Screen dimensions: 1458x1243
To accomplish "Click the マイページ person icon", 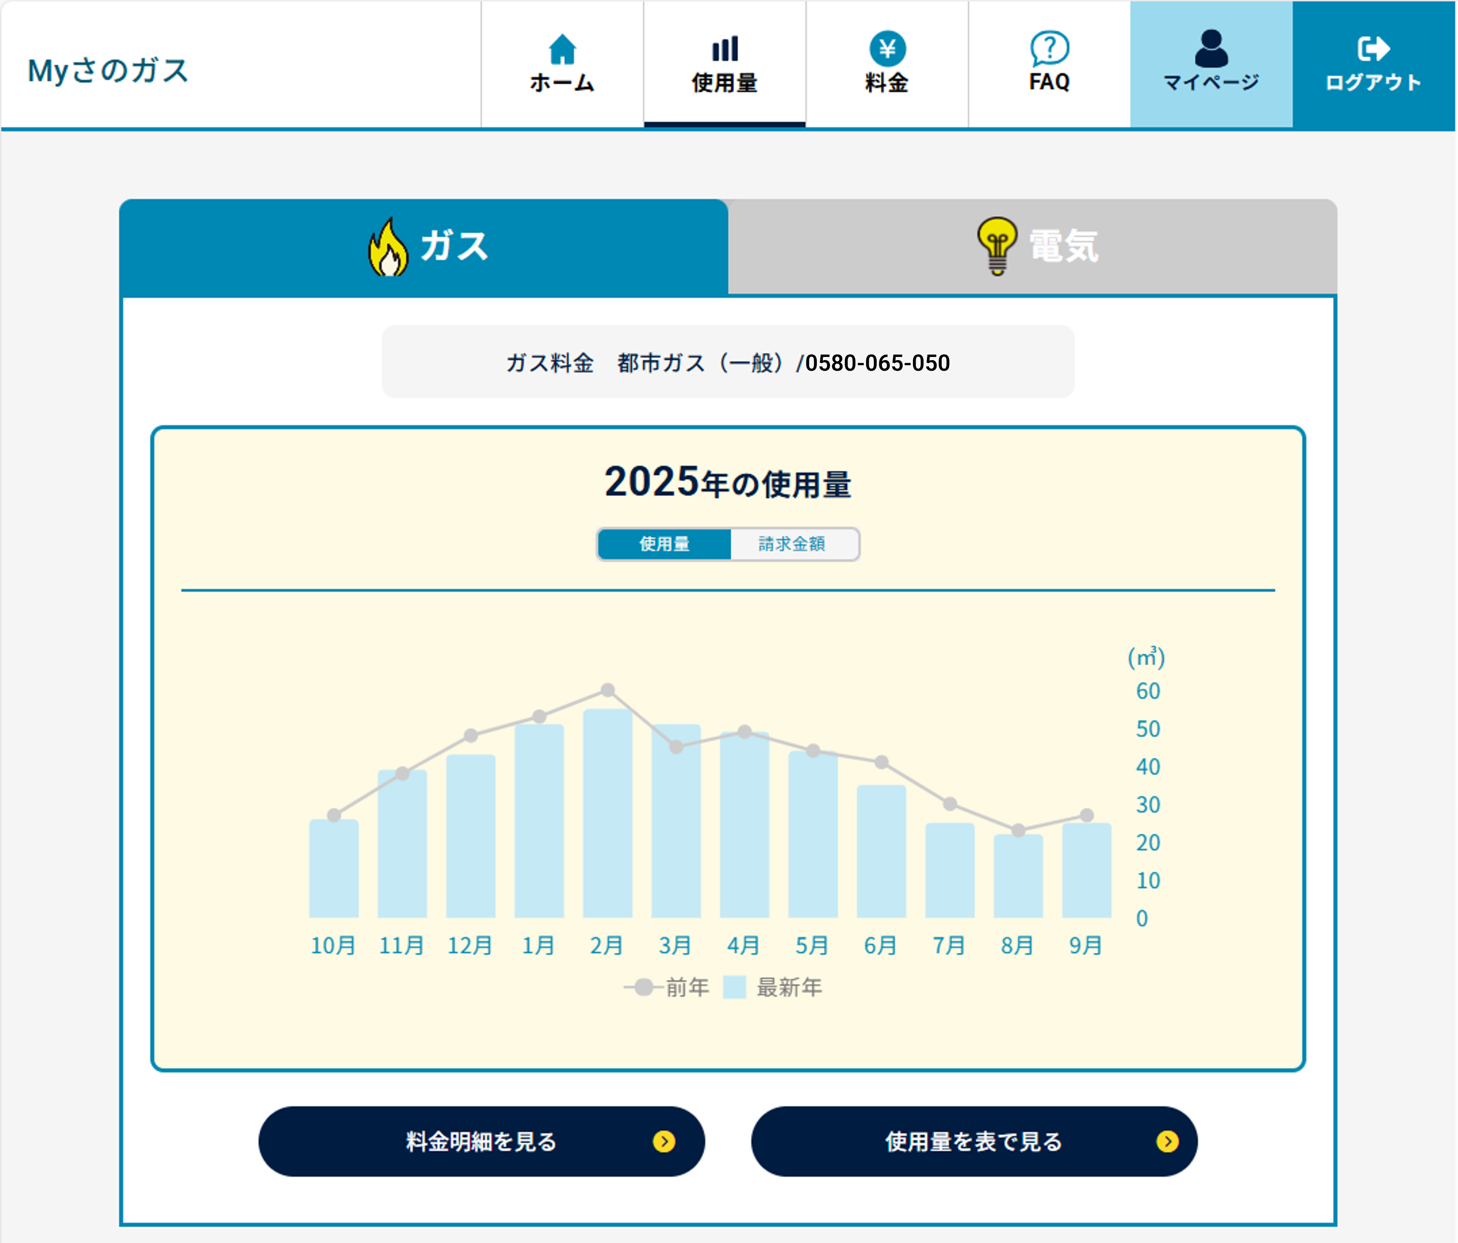I will [1212, 48].
